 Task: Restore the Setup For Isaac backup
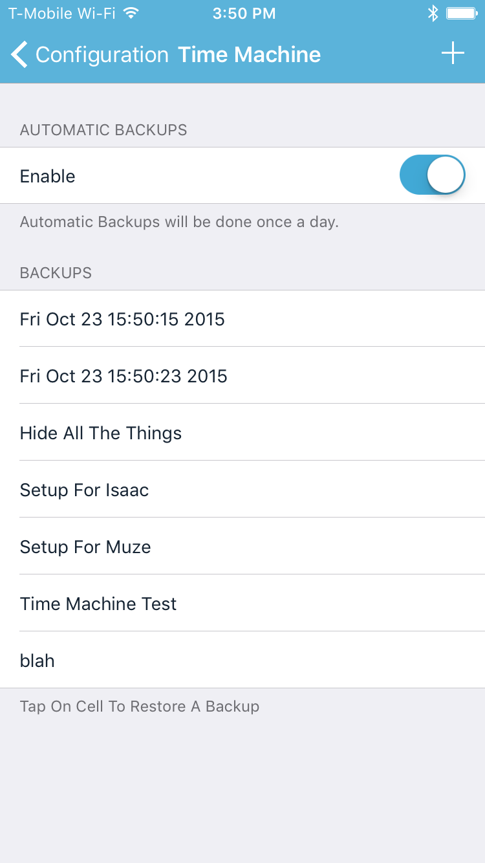point(85,490)
